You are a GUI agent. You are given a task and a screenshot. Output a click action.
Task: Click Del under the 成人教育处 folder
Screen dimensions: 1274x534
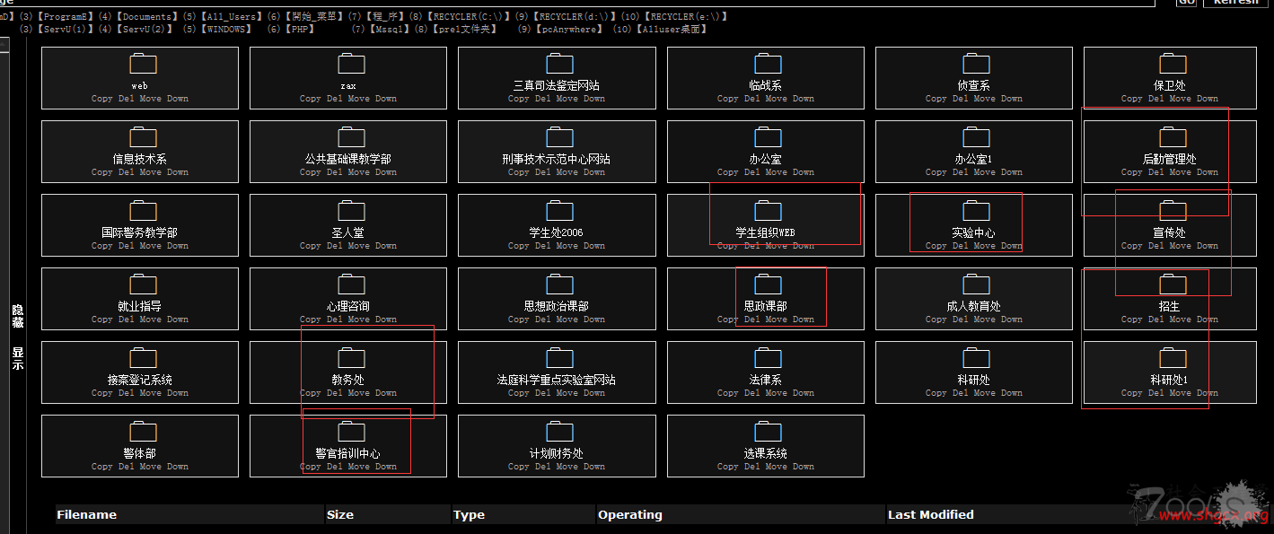pyautogui.click(x=960, y=320)
